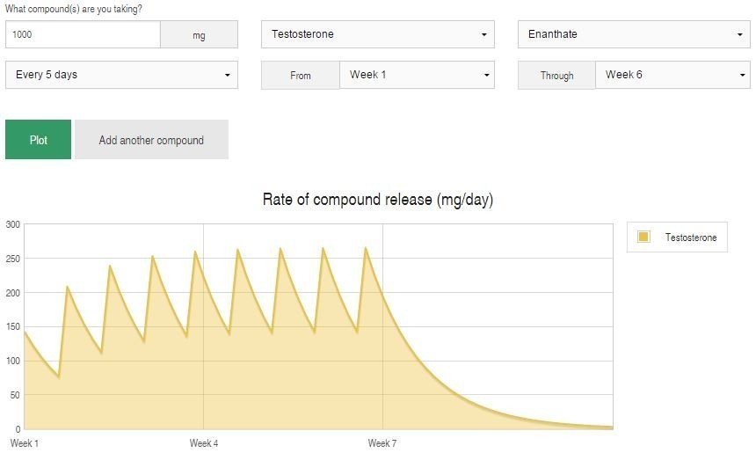
Task: Click the From label box
Action: [x=301, y=76]
